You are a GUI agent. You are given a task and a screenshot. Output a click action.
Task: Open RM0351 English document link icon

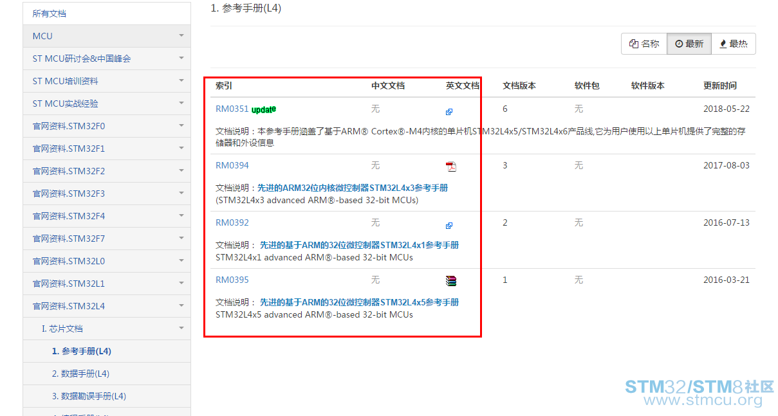449,112
